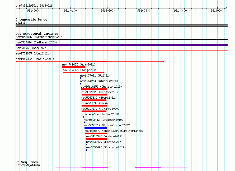This screenshot has height=171, width=235.
Task: Open nsv4741435 (Quan2021) variant label
Action: point(79,64)
